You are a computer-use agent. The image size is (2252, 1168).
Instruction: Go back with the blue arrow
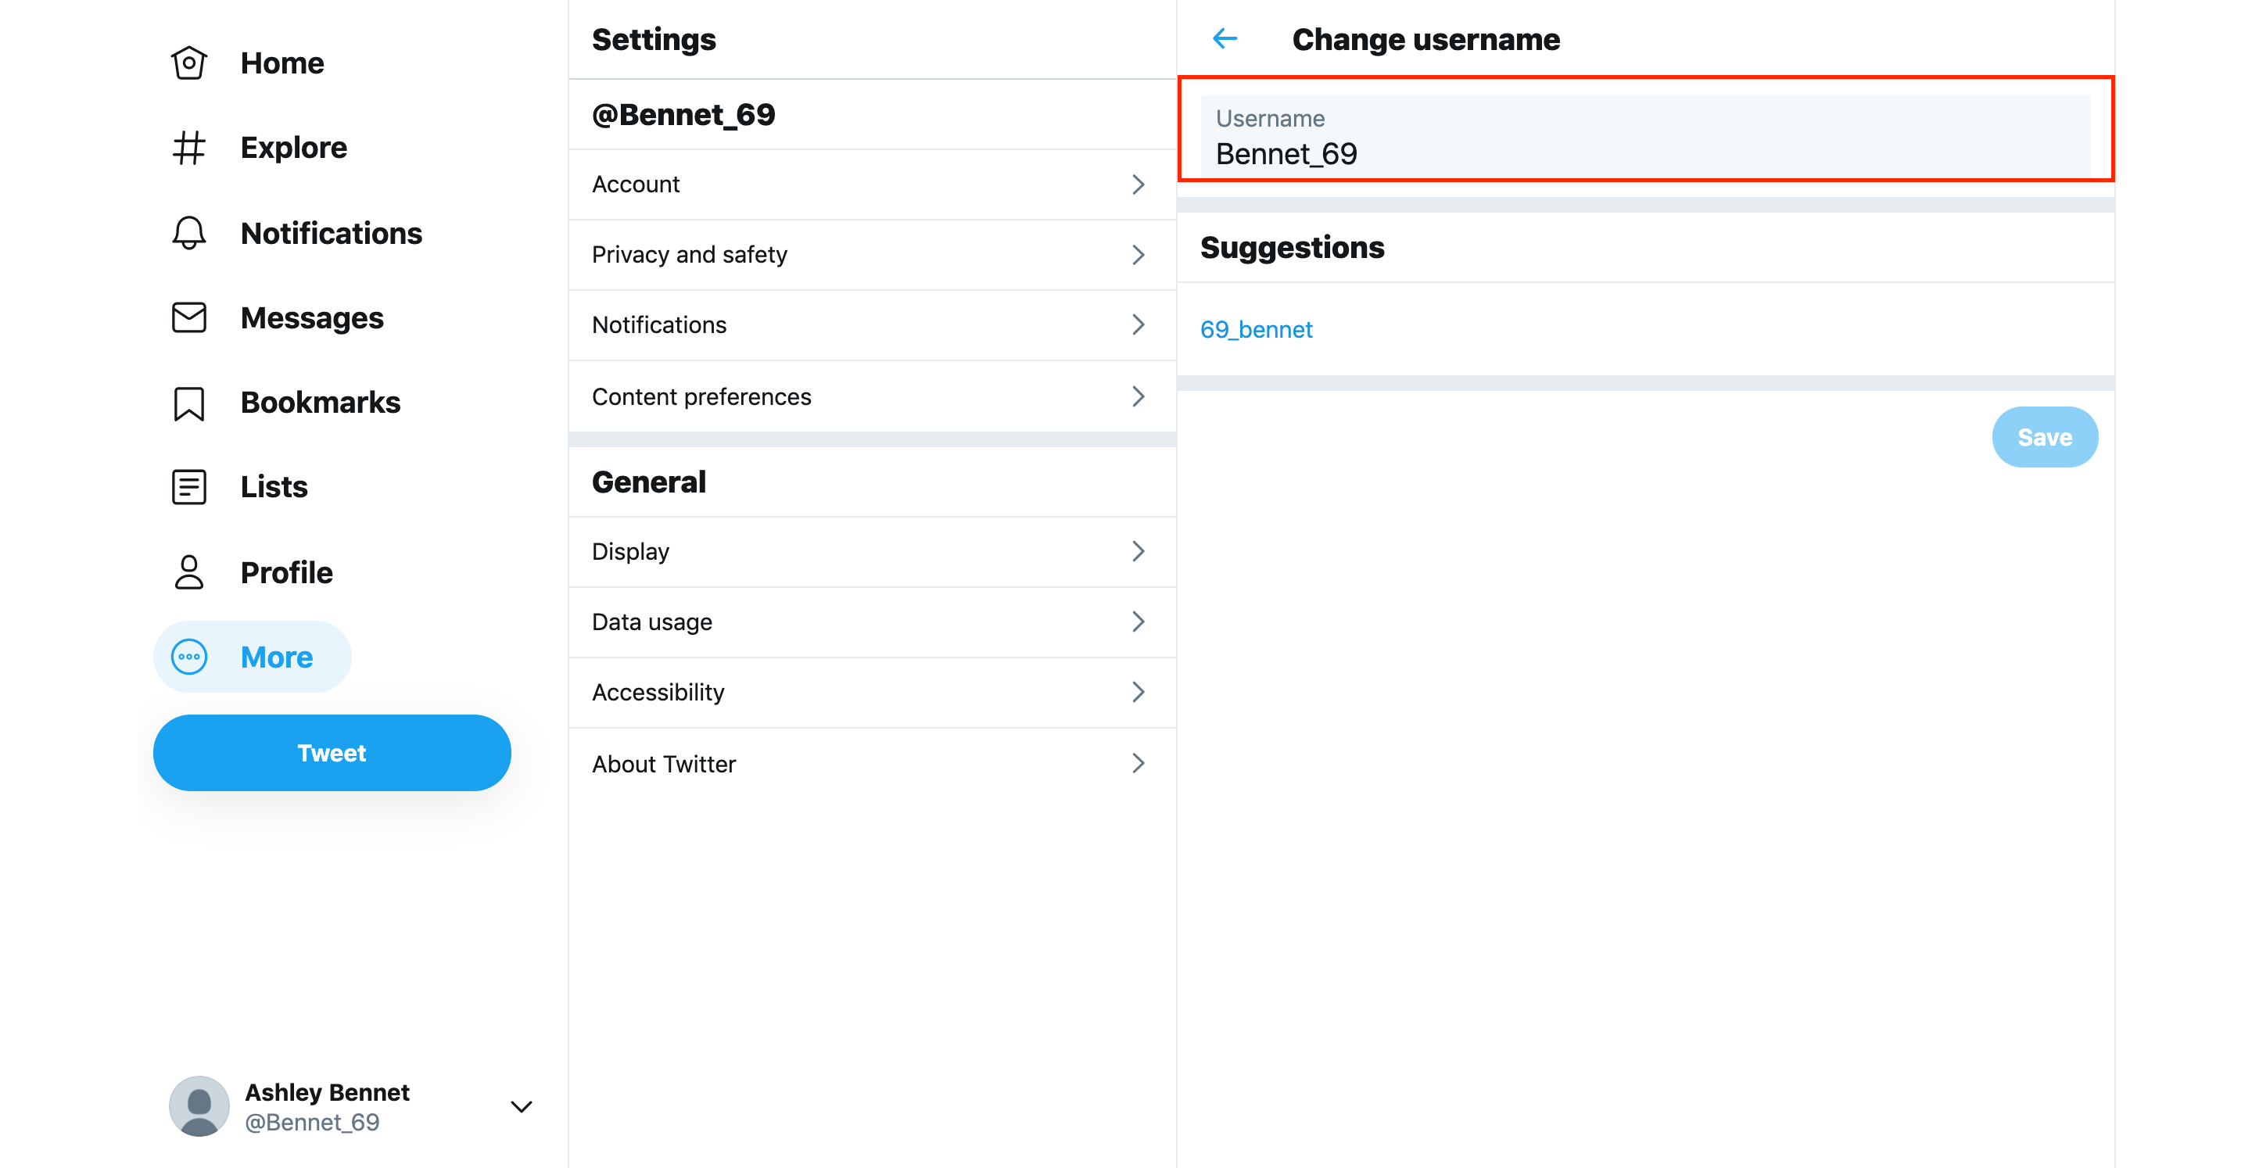(1225, 38)
